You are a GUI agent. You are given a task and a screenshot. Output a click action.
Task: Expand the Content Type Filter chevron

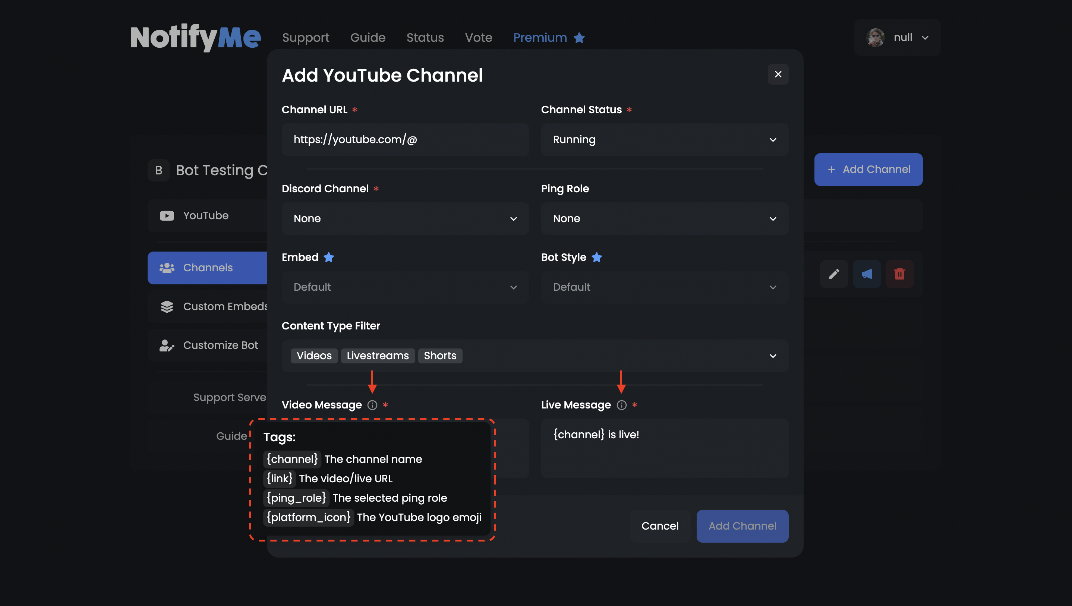pyautogui.click(x=773, y=356)
